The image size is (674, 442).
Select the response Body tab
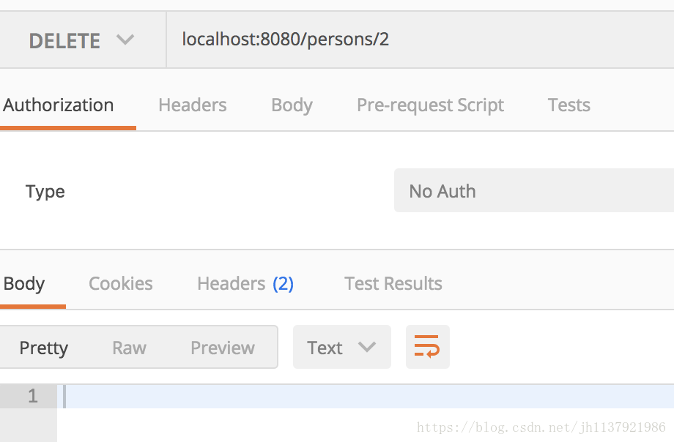coord(24,284)
